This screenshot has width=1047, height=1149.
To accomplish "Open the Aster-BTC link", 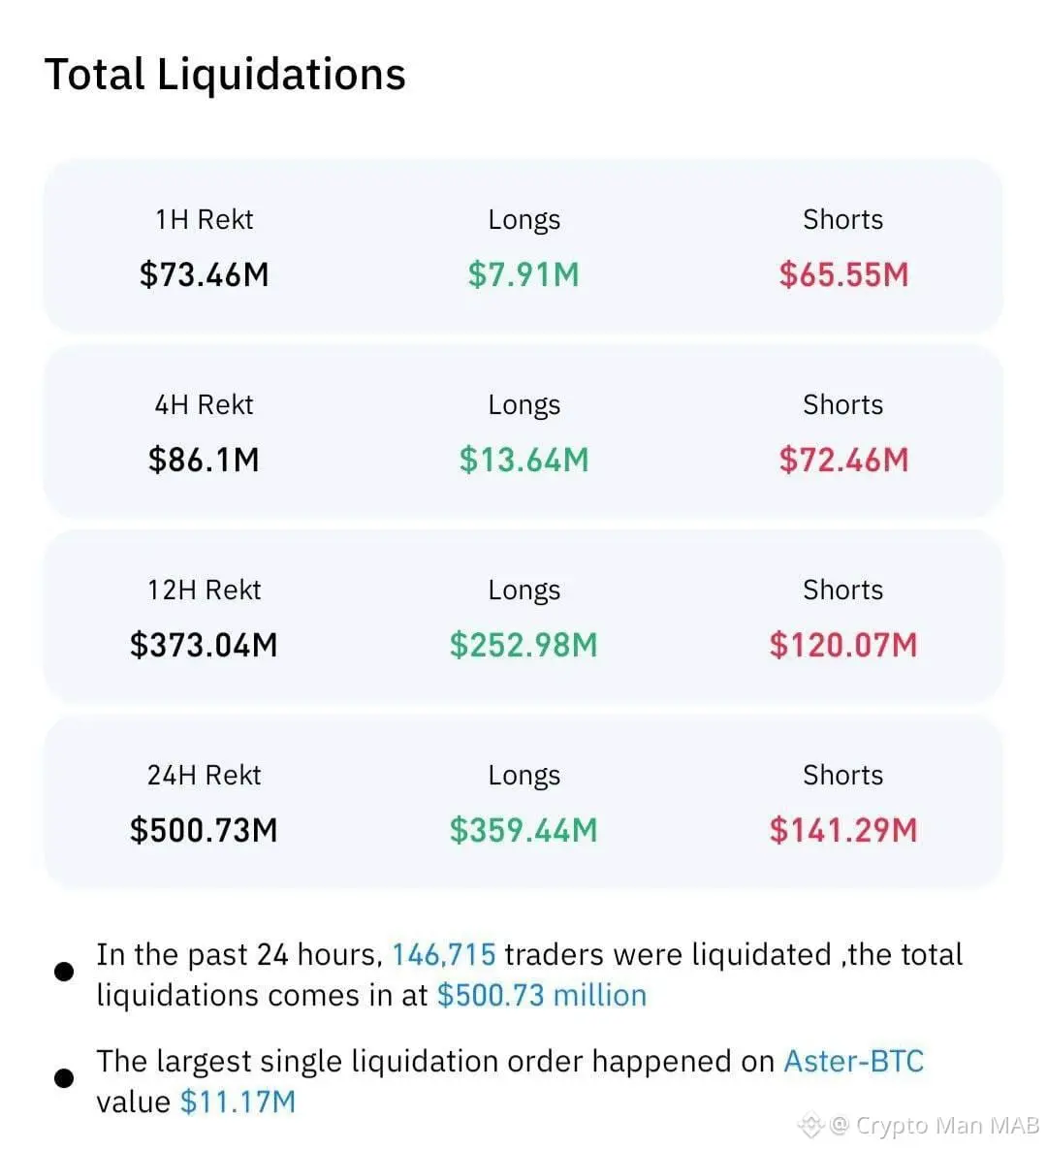I will tap(853, 1062).
